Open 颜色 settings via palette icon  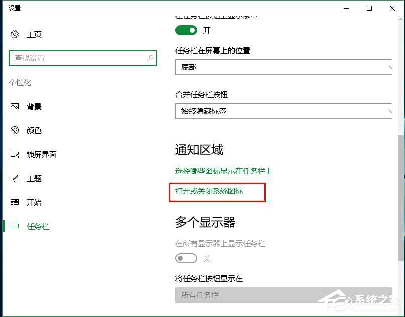coord(16,130)
